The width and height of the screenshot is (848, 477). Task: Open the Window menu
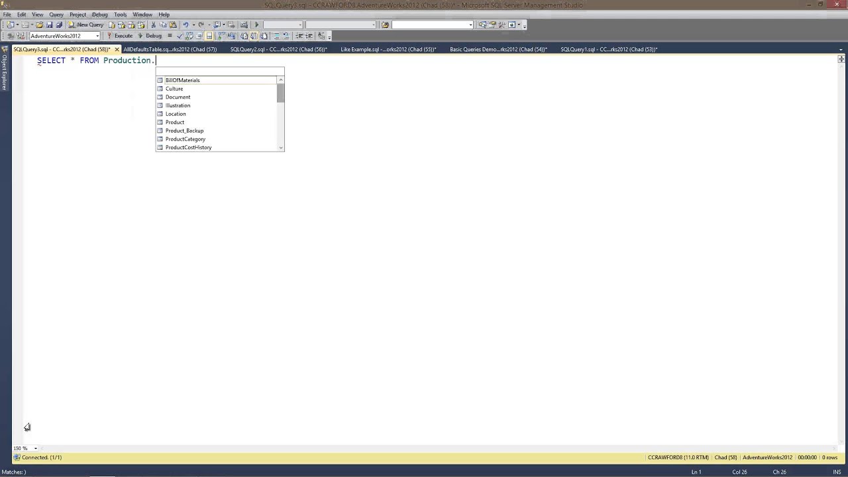click(142, 14)
